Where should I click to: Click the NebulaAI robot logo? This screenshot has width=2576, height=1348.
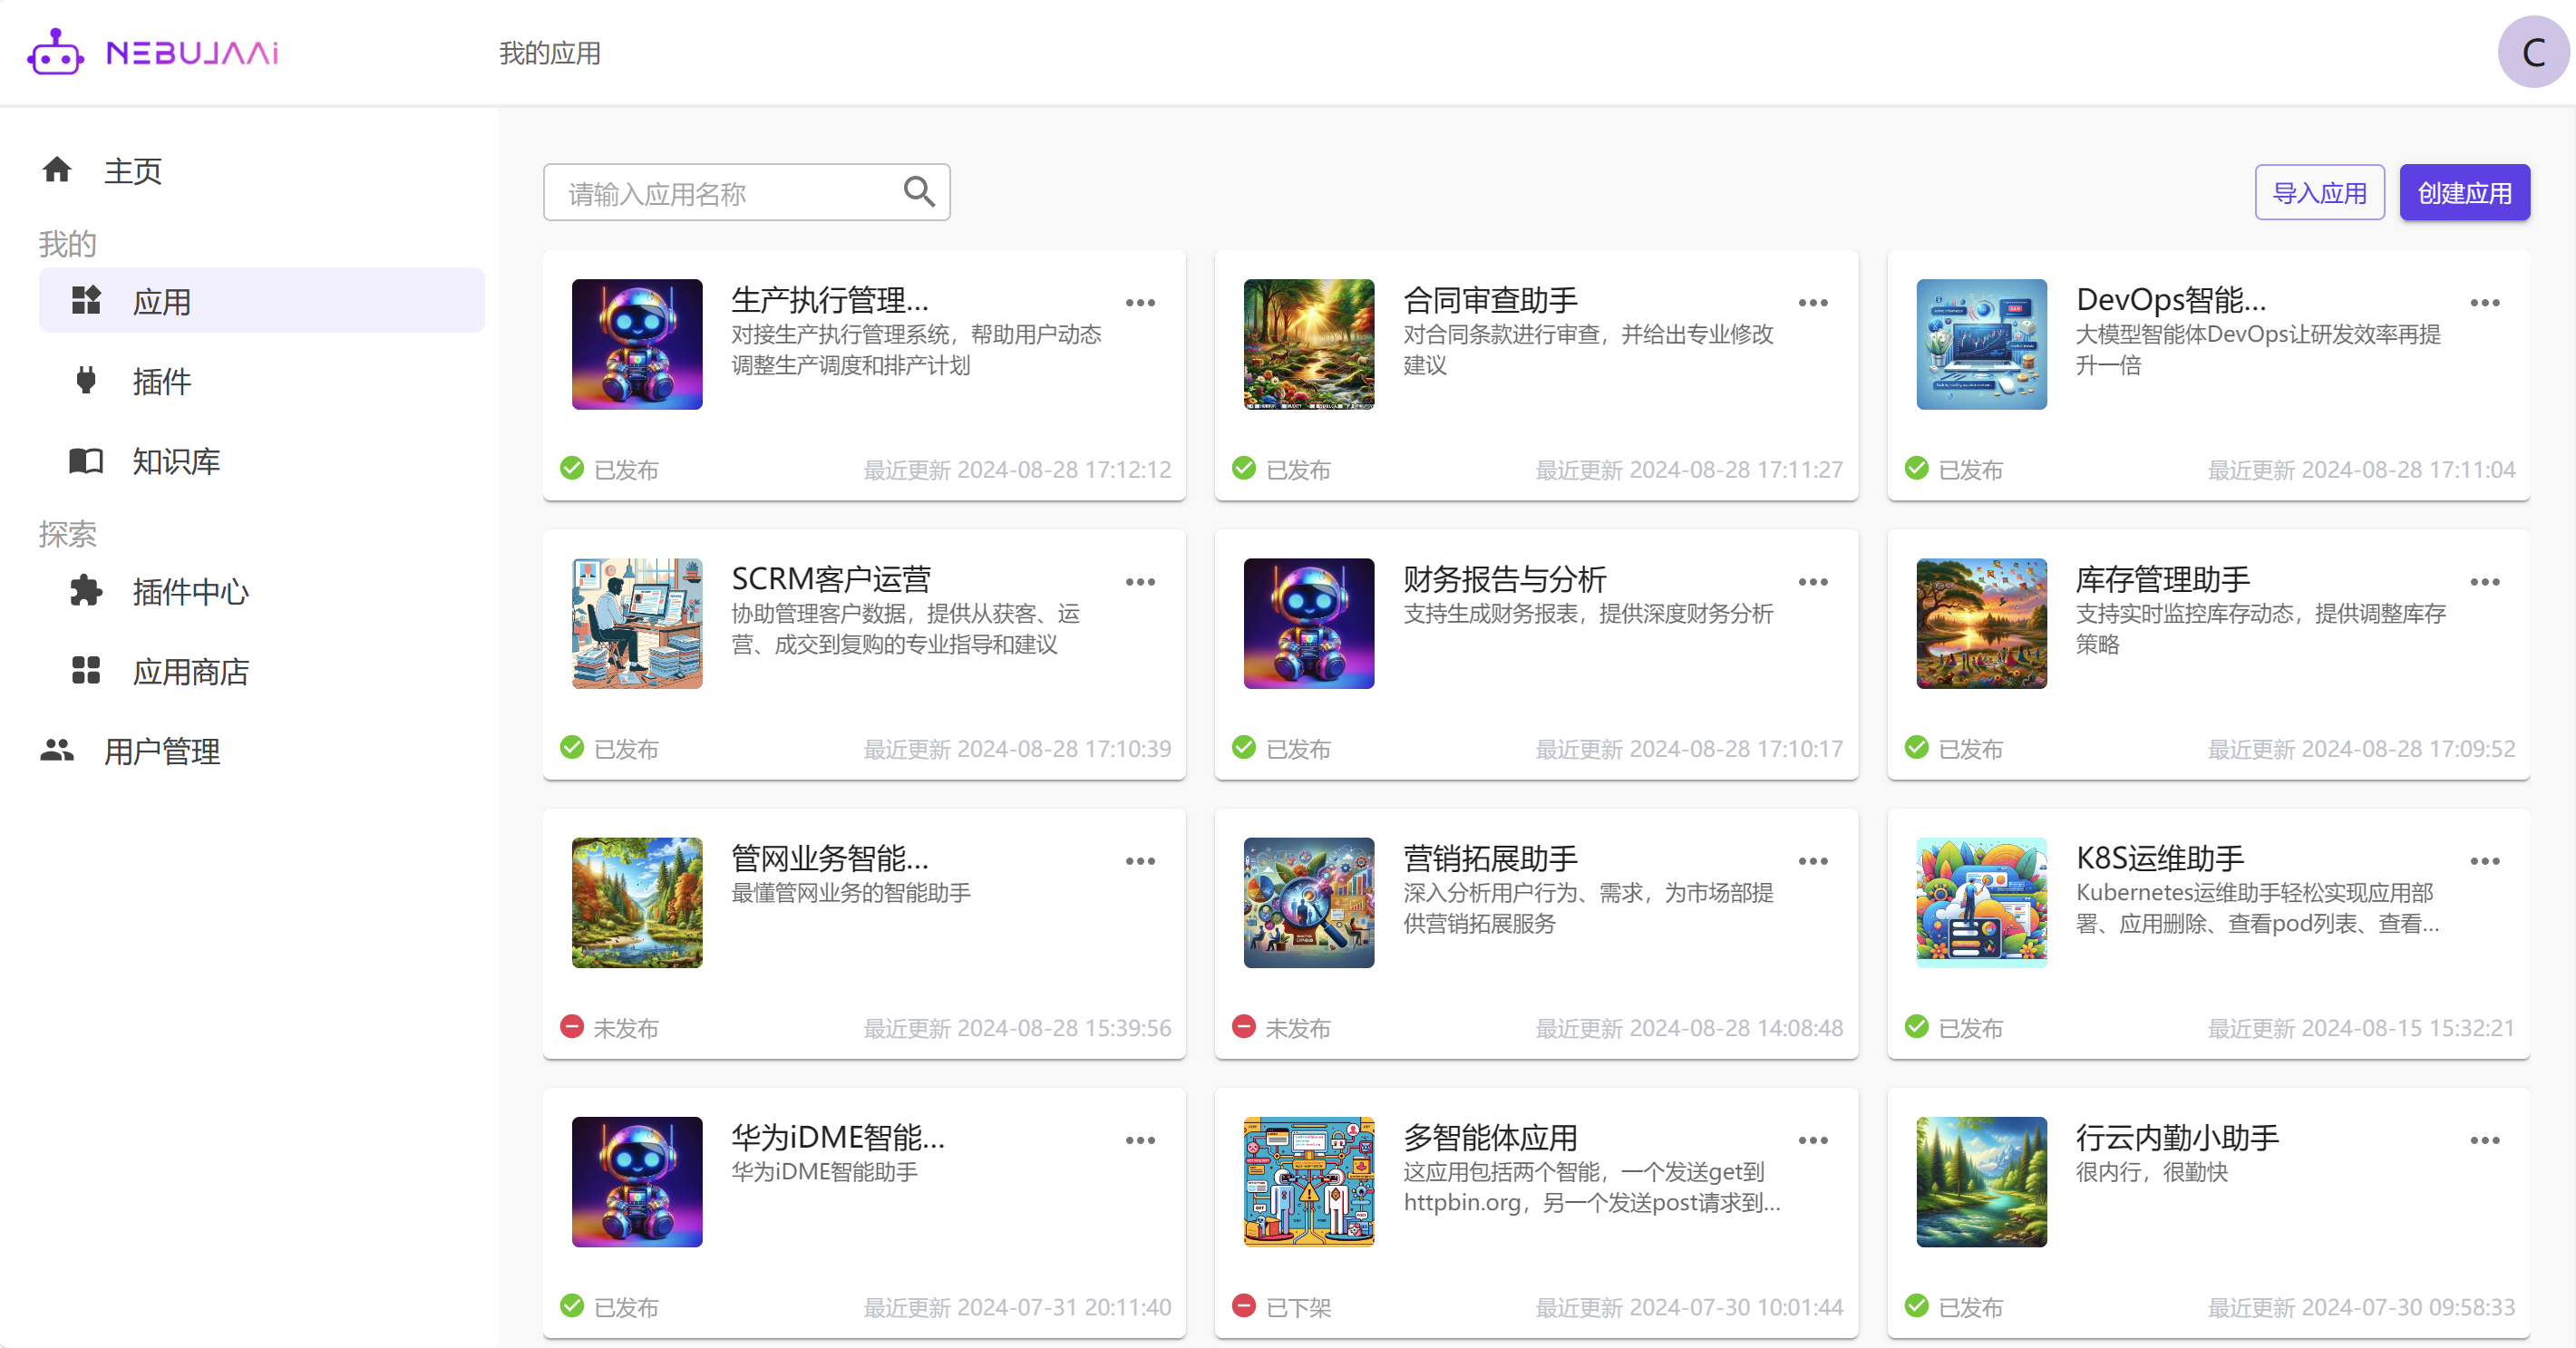tap(55, 52)
